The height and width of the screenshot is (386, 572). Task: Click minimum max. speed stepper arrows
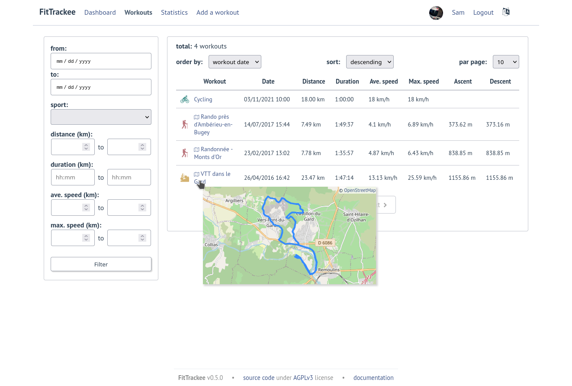86,238
